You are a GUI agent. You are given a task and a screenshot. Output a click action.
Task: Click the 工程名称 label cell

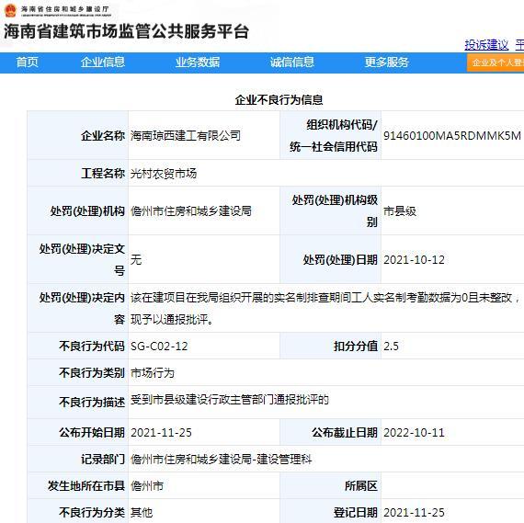pos(78,173)
